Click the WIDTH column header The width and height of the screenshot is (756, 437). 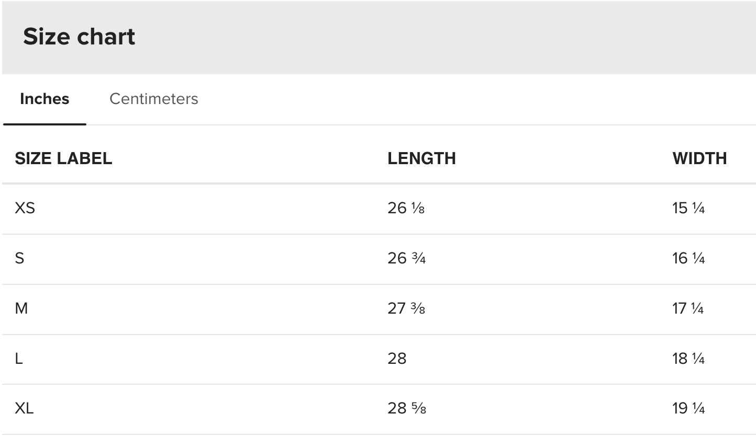pos(699,158)
